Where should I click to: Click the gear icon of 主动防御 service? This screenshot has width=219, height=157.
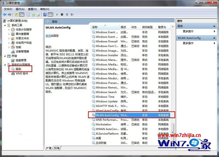coord(93,143)
